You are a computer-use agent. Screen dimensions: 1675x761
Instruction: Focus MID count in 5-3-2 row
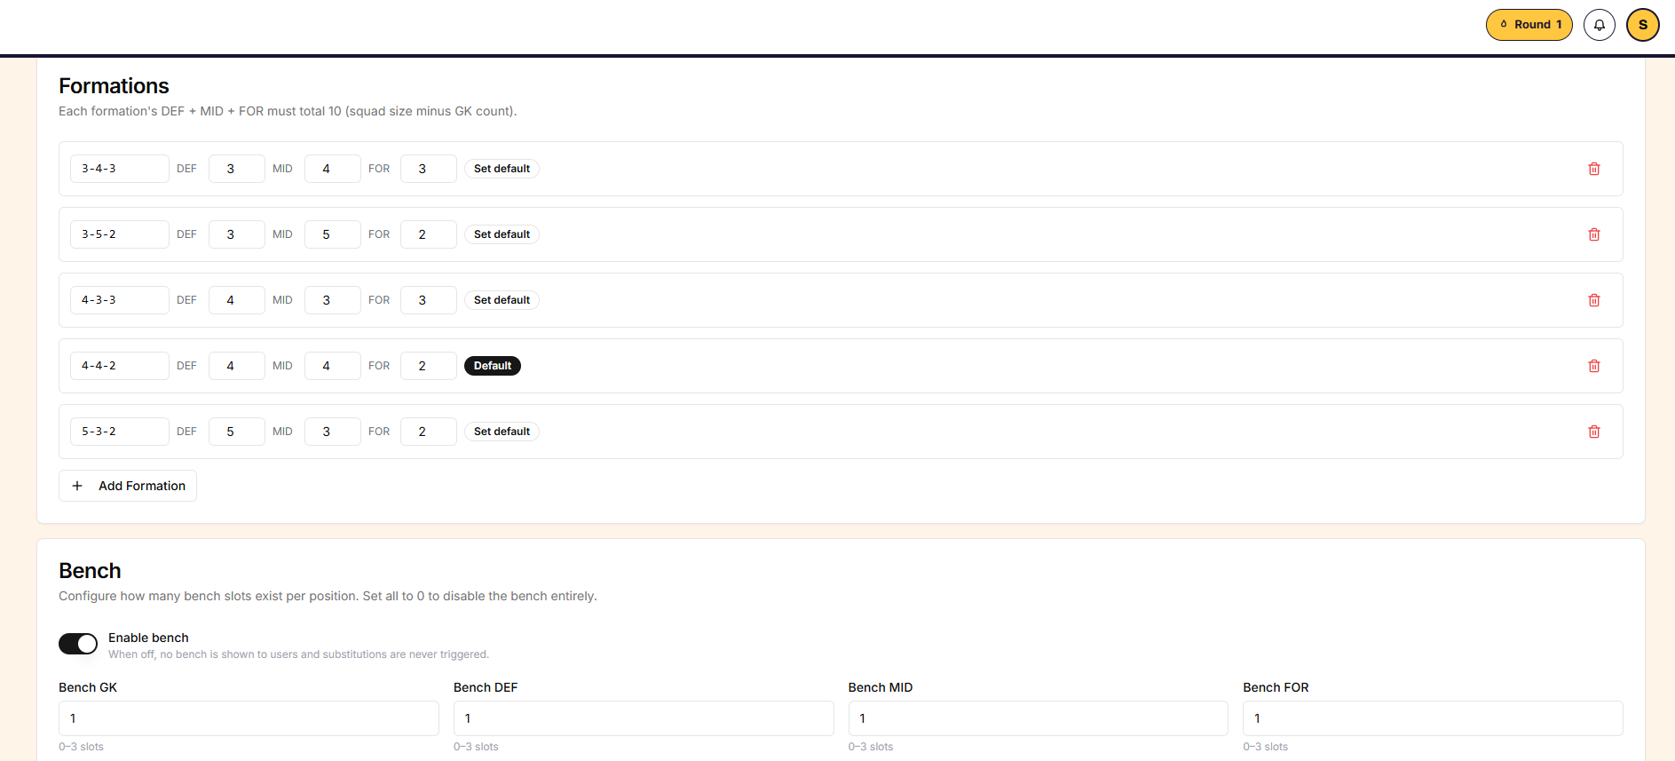coord(333,432)
